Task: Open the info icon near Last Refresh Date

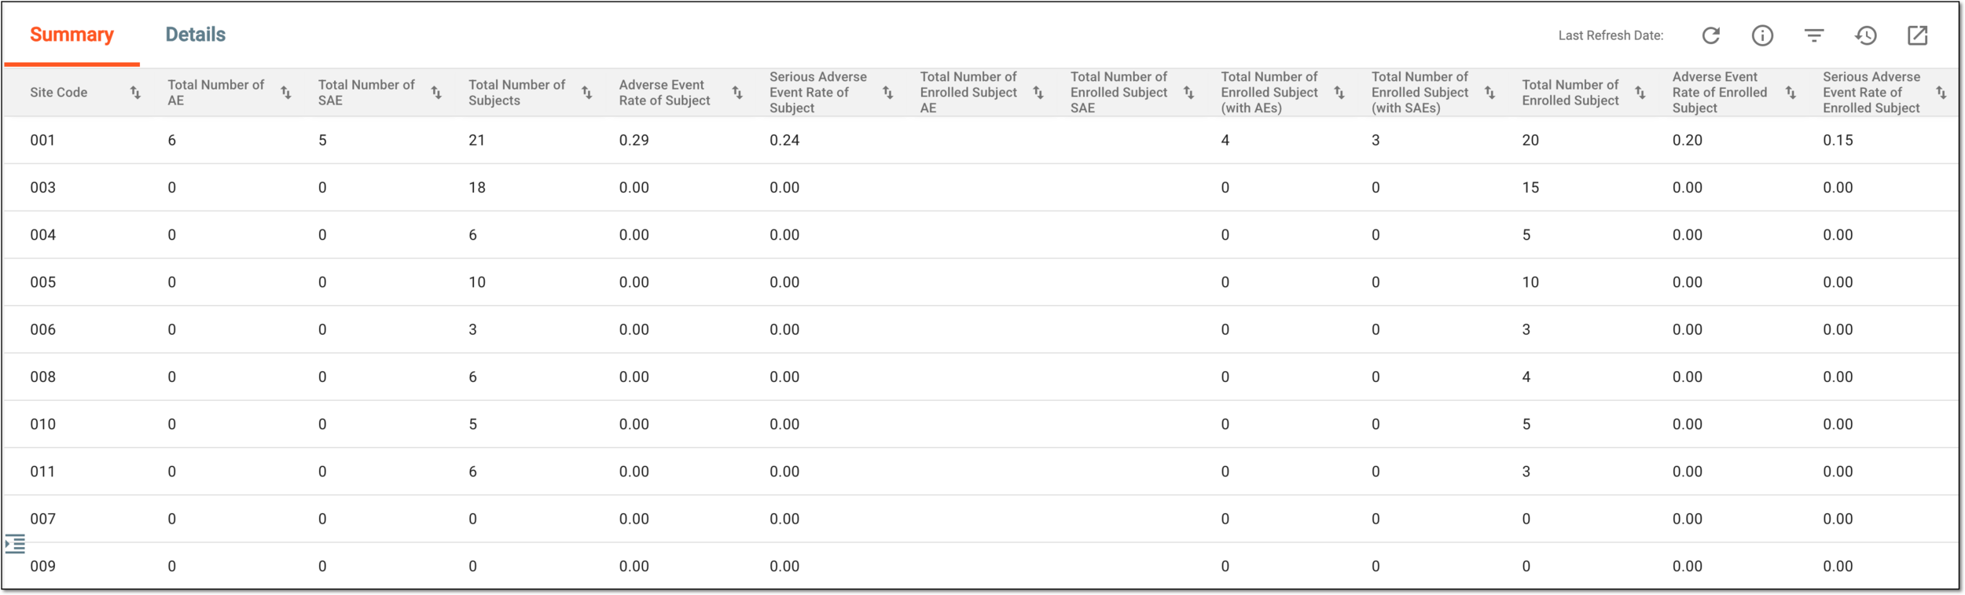Action: (1762, 35)
